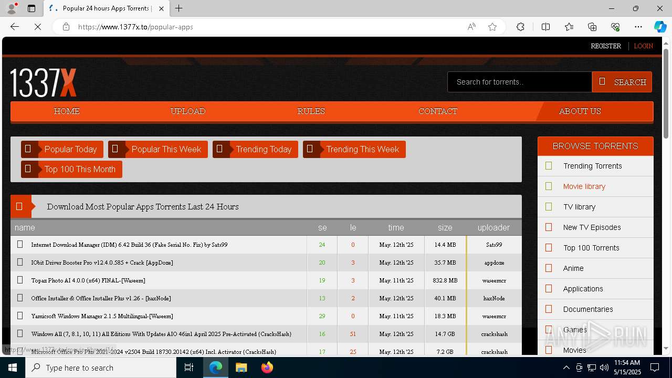Screen dimensions: 672x378
Task: Open Topaz Photo AI 4.0.0 torrent
Action: tap(88, 280)
